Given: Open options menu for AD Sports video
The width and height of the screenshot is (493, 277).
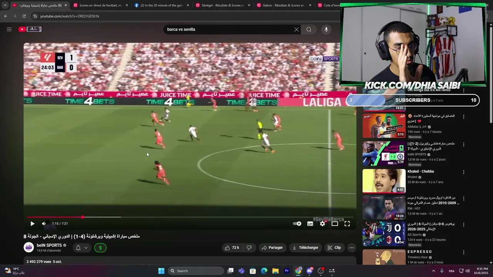Looking at the screenshot, I should [x=464, y=224].
